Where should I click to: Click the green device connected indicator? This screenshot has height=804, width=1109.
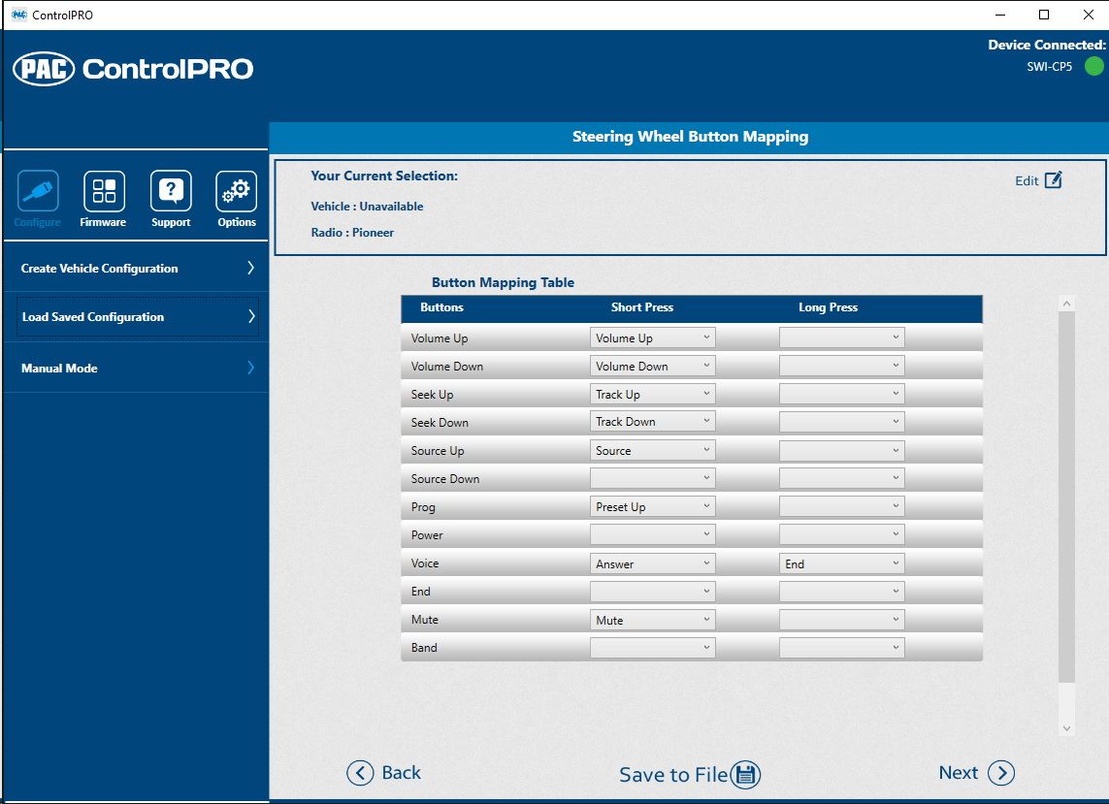1094,67
